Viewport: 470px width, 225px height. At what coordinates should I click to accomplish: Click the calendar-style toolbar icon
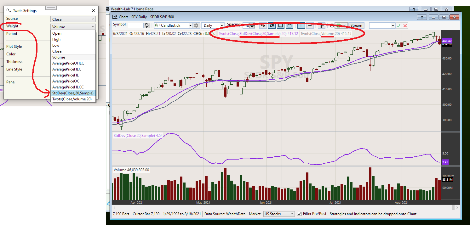pyautogui.click(x=289, y=25)
